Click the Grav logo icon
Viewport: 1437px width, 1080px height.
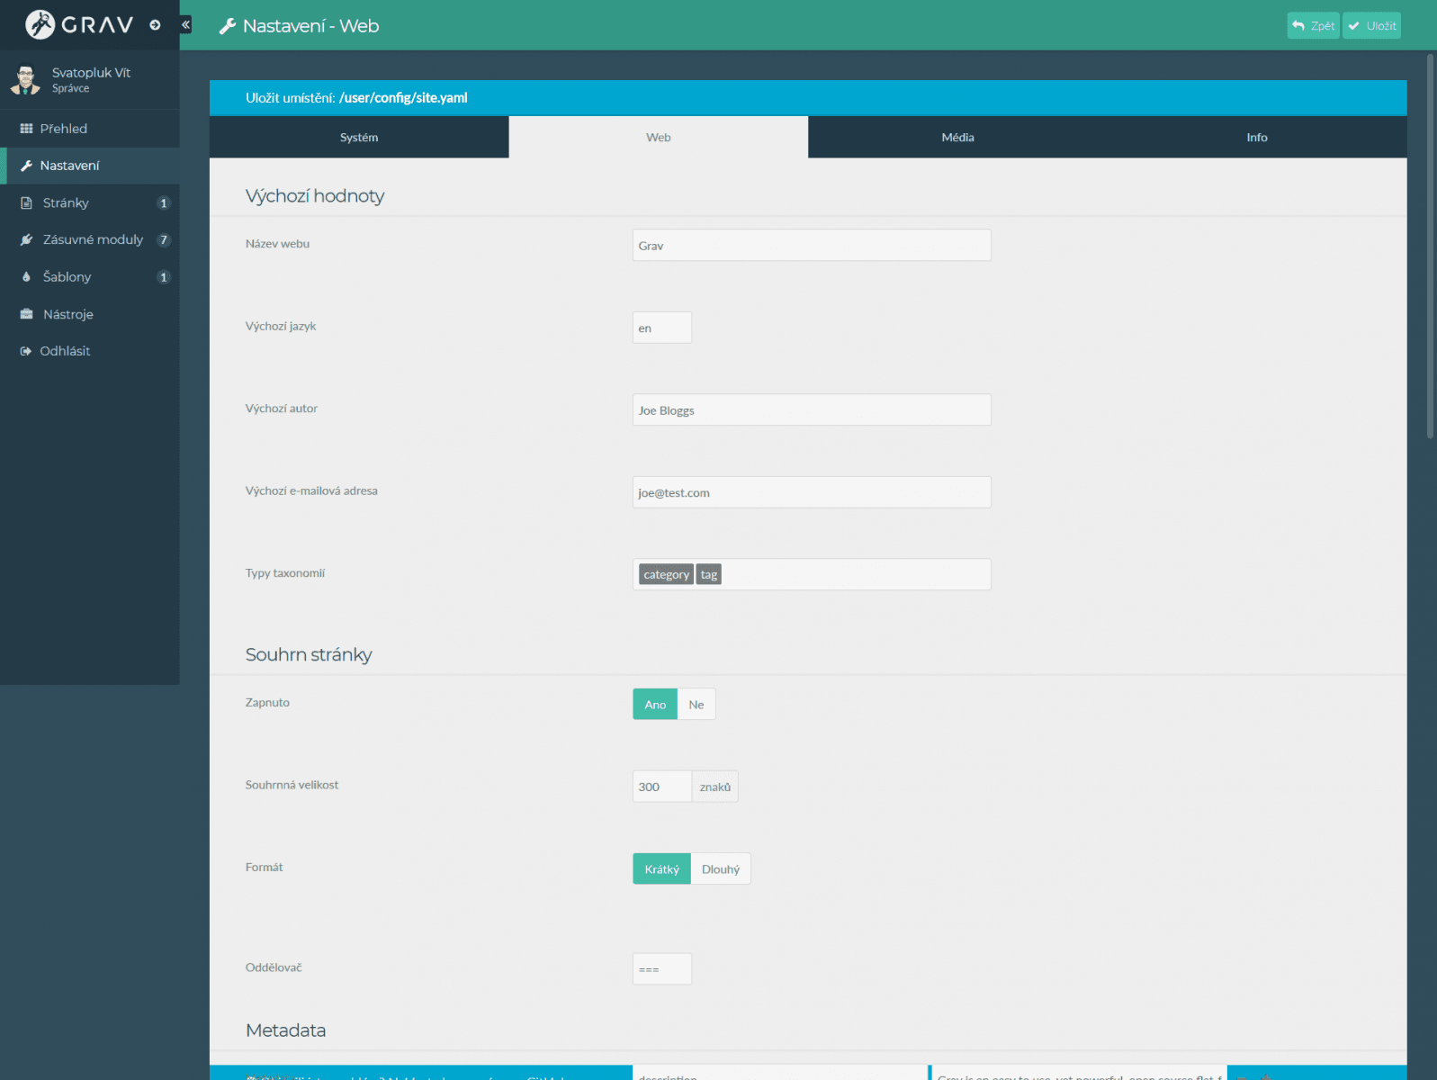pyautogui.click(x=40, y=24)
